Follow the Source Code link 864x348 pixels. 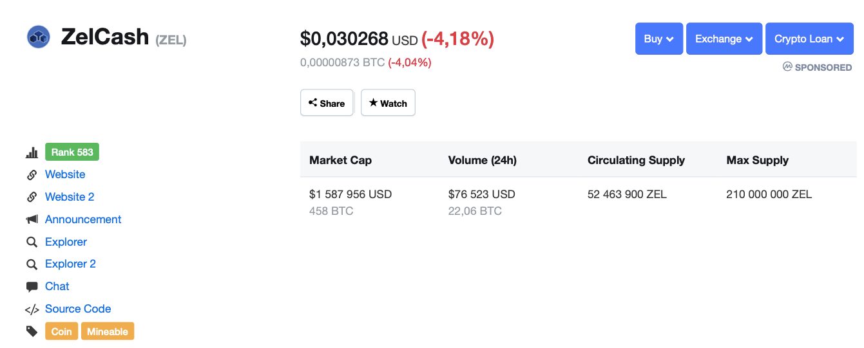[78, 309]
